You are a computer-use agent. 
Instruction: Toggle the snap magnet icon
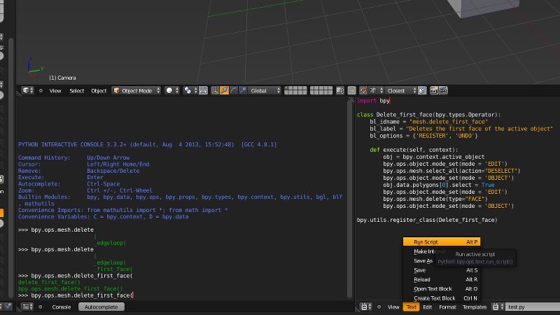[x=363, y=91]
